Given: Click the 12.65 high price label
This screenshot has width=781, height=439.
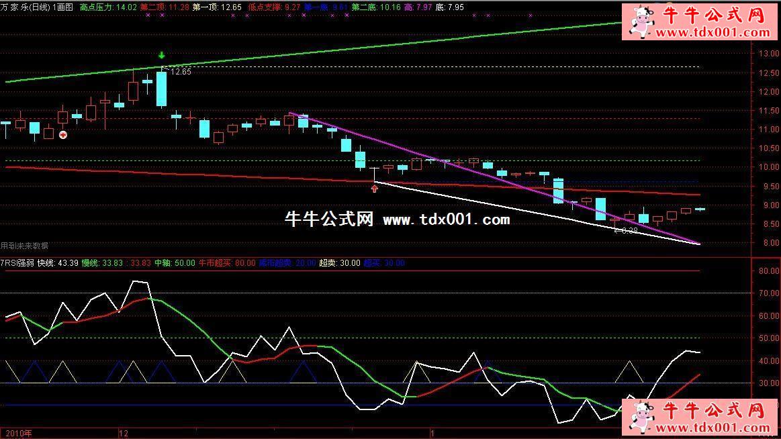Looking at the screenshot, I should [x=180, y=71].
